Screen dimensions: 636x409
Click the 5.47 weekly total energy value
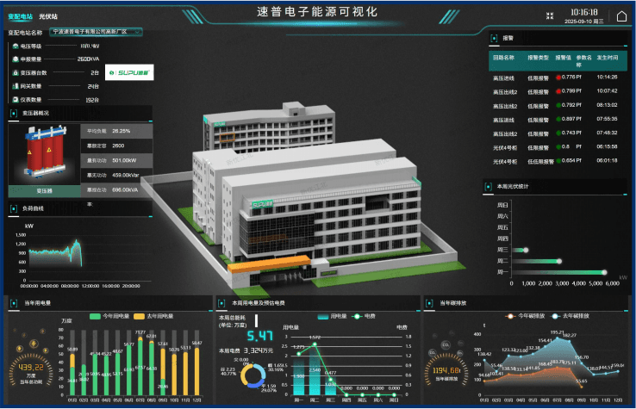260,336
